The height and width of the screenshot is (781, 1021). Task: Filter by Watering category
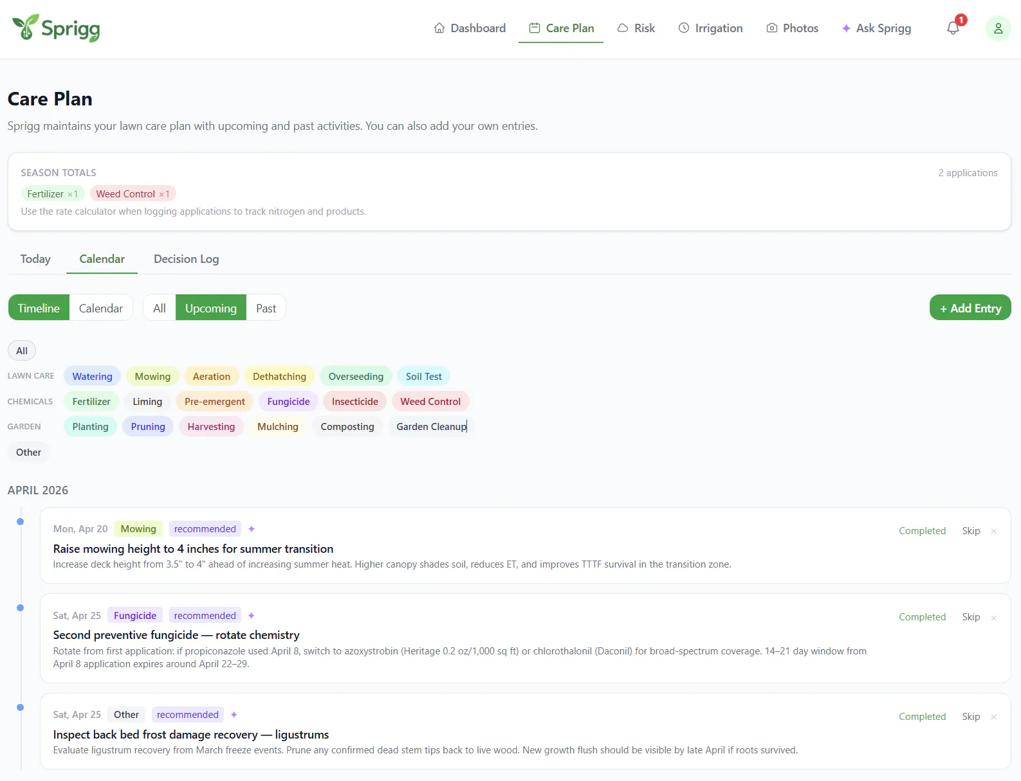92,376
